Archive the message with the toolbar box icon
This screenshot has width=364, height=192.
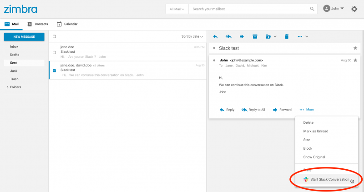point(255,36)
